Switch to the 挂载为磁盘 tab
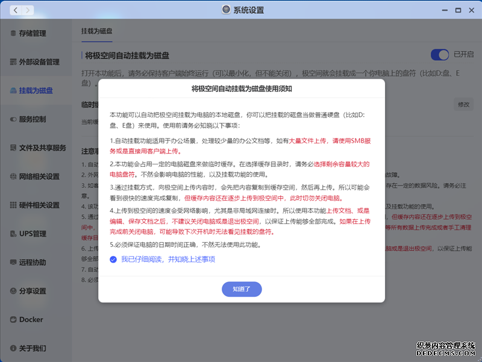The width and height of the screenshot is (482, 362). 97,30
